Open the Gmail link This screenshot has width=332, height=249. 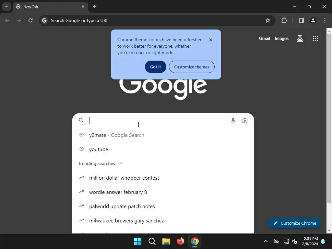265,39
